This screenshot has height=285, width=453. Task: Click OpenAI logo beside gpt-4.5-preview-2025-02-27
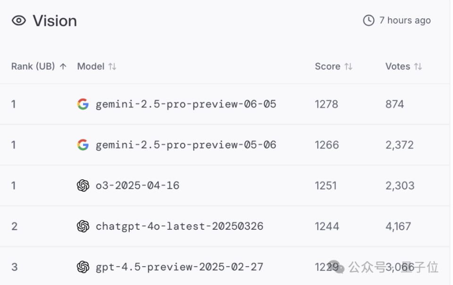click(x=83, y=267)
